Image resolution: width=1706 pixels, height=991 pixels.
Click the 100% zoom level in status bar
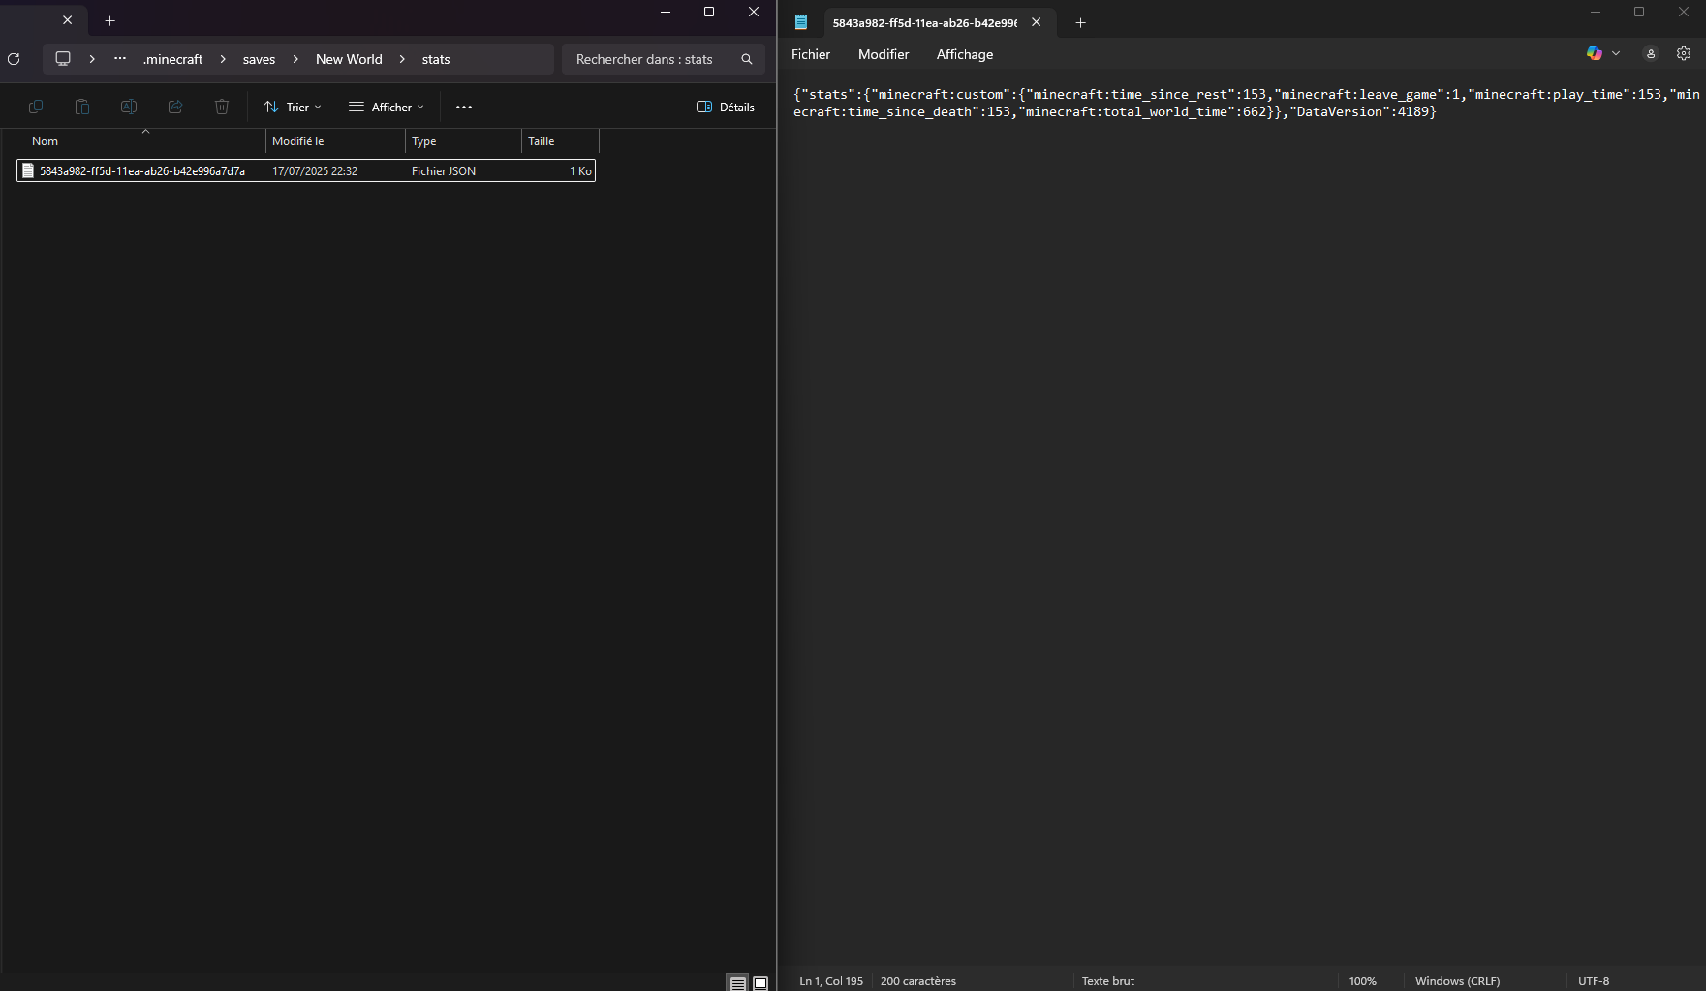tap(1363, 981)
